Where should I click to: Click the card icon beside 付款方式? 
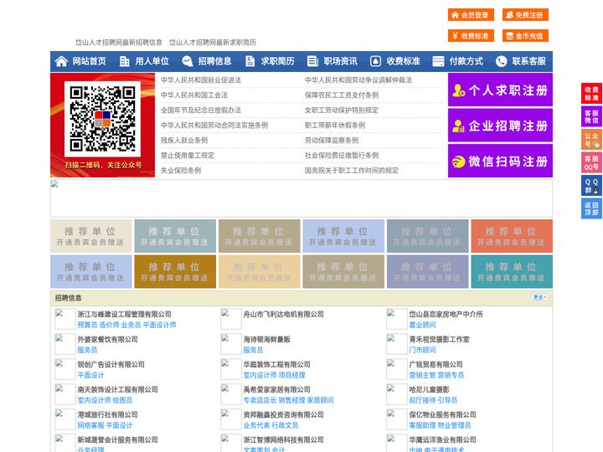click(438, 61)
